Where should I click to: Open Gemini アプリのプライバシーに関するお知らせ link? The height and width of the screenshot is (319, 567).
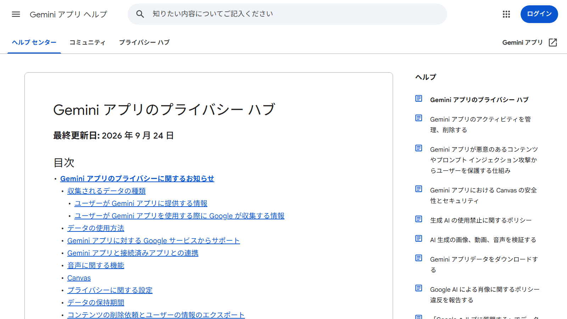pyautogui.click(x=137, y=179)
